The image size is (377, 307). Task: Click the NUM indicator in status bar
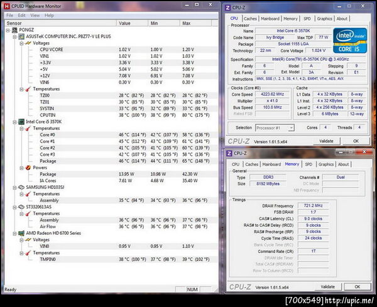[192, 289]
